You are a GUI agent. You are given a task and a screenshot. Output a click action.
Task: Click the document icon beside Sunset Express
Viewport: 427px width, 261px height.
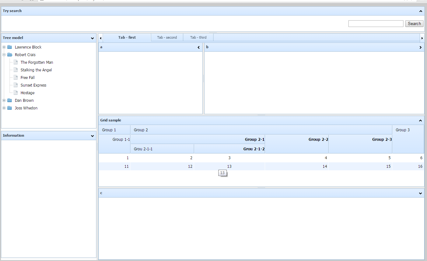(15, 85)
